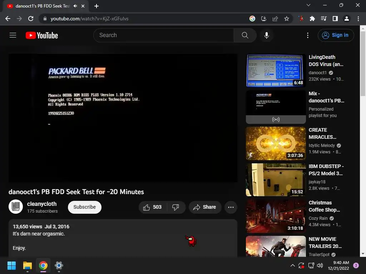Open the YouTube hamburger guide menu
366x274 pixels.
tap(13, 35)
